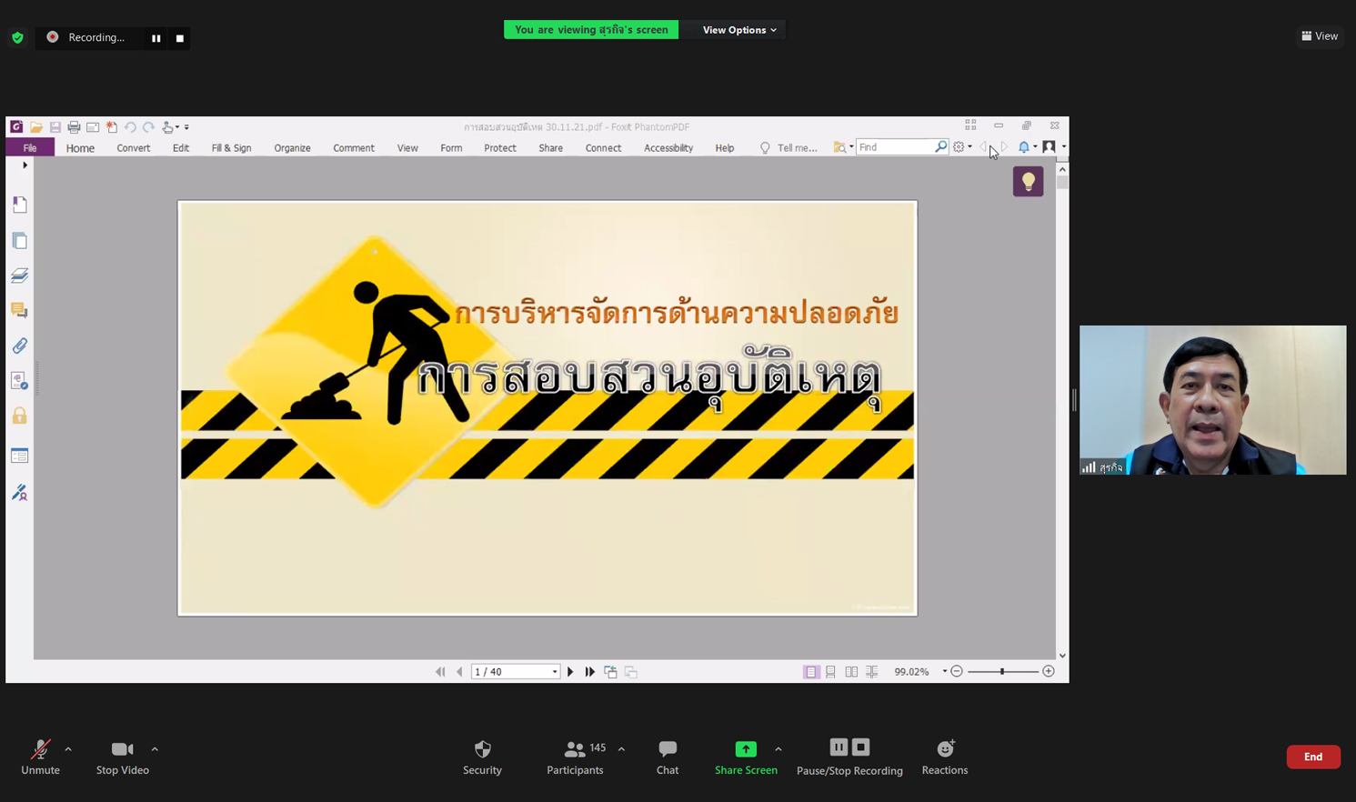The height and width of the screenshot is (802, 1356).
Task: Expand the View Options dropdown
Action: (738, 30)
